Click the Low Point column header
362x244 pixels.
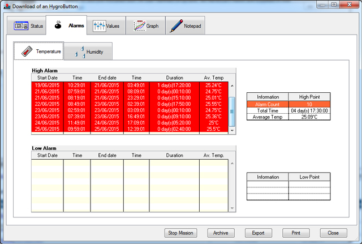tap(309, 177)
